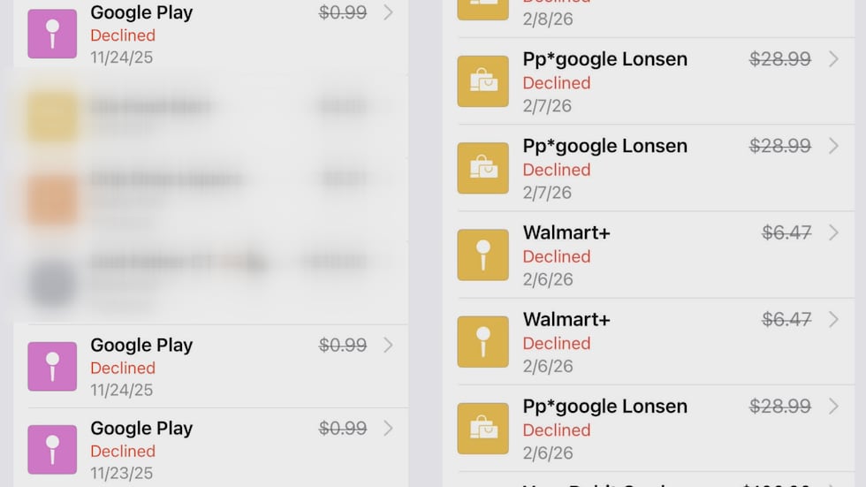Tap the second Walmart+ pin icon
The height and width of the screenshot is (487, 866).
(x=482, y=341)
